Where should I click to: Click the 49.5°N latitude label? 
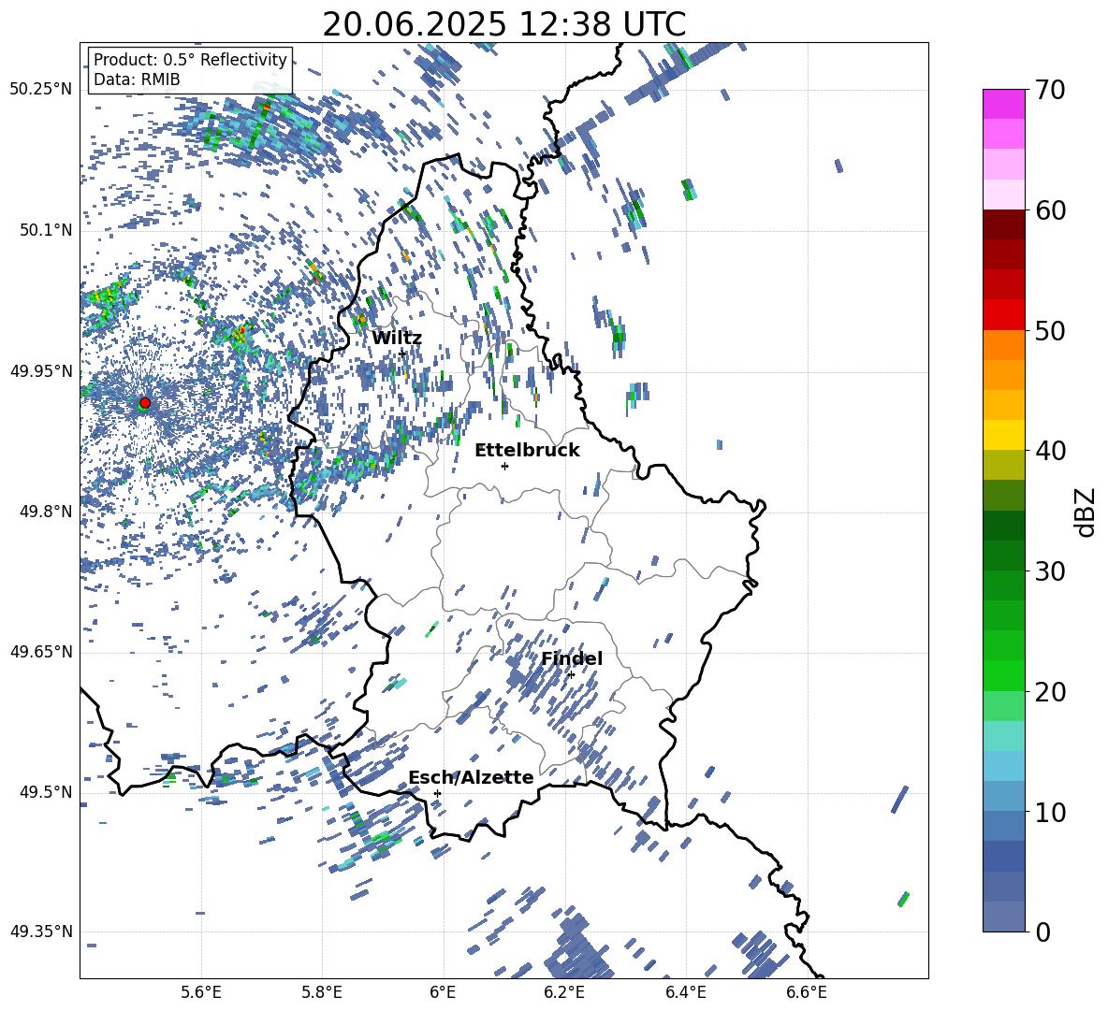(47, 792)
